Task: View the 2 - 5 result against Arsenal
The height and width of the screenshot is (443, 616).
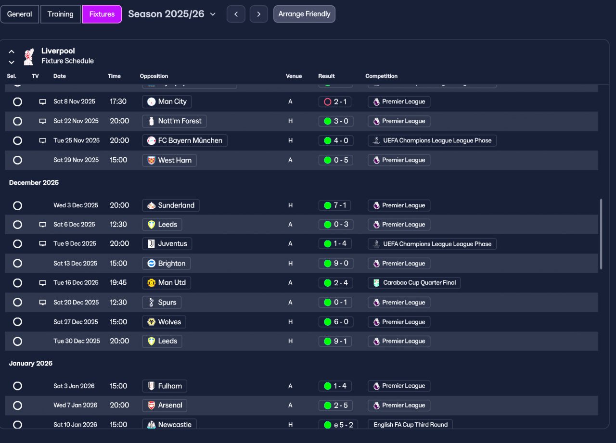Action: (336, 405)
